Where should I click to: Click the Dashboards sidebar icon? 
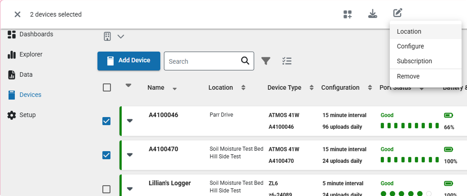11,35
